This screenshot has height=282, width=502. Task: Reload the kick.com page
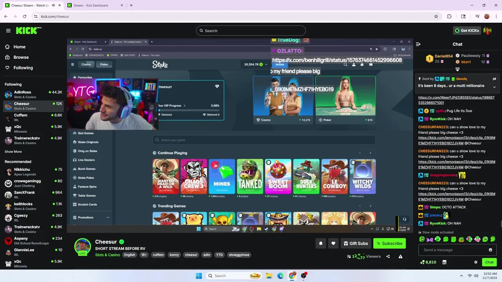tap(24, 16)
